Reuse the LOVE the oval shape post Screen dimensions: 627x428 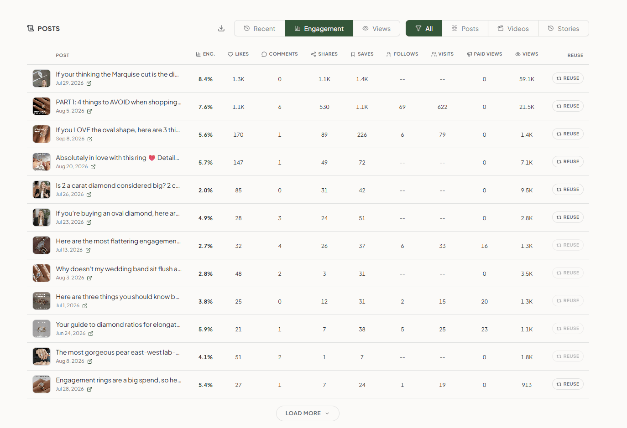pos(568,134)
